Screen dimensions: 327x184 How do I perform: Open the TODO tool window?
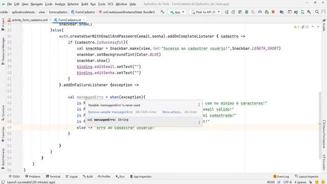tap(14, 176)
